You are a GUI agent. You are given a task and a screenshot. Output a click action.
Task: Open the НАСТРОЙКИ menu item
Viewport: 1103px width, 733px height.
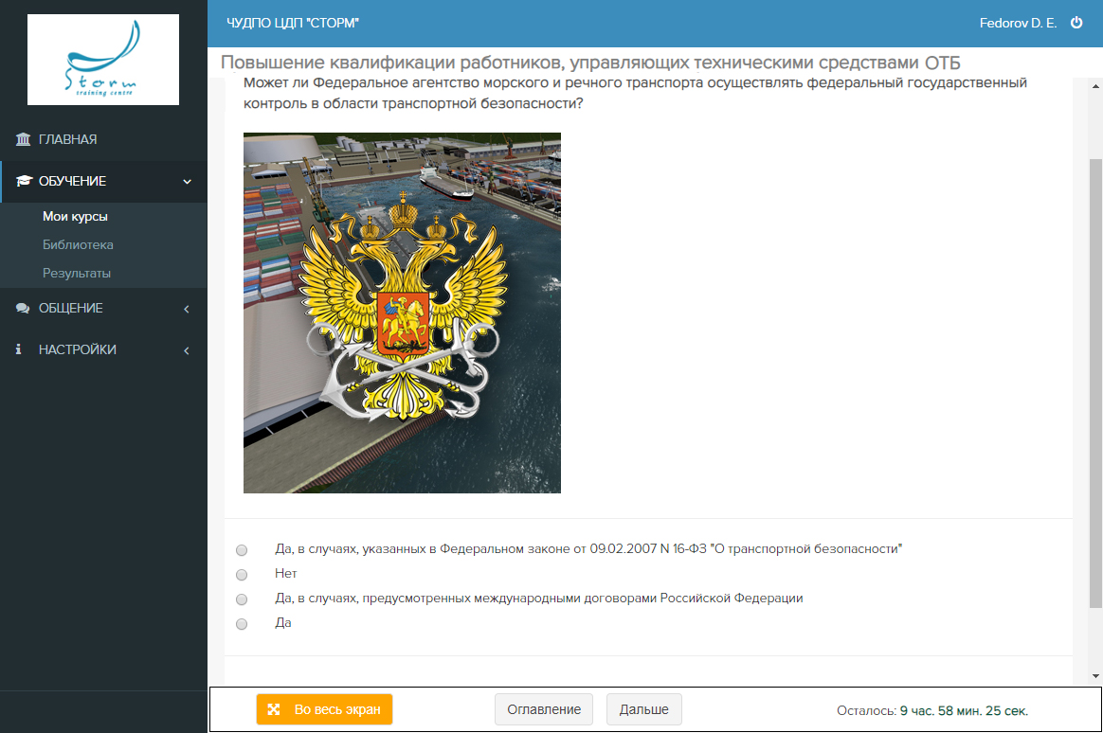click(x=103, y=349)
